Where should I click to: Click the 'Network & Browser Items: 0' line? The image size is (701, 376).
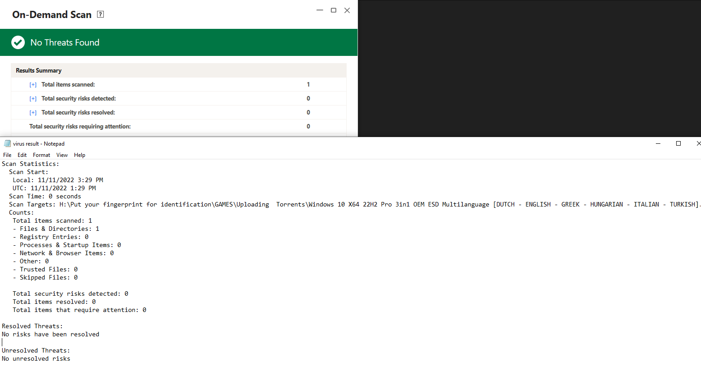pos(63,253)
